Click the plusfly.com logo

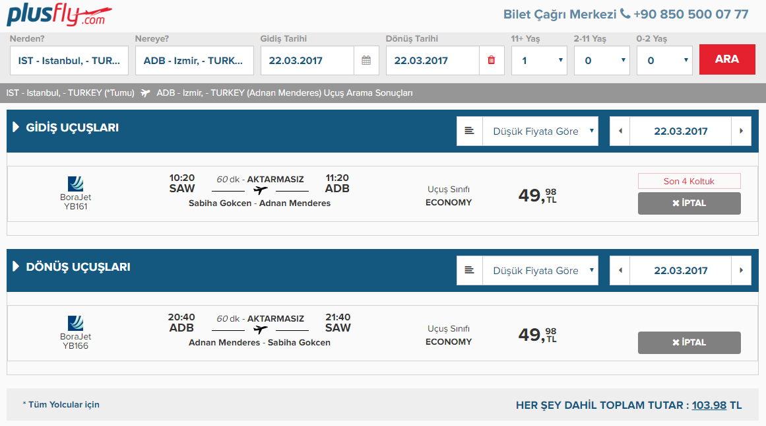(59, 15)
